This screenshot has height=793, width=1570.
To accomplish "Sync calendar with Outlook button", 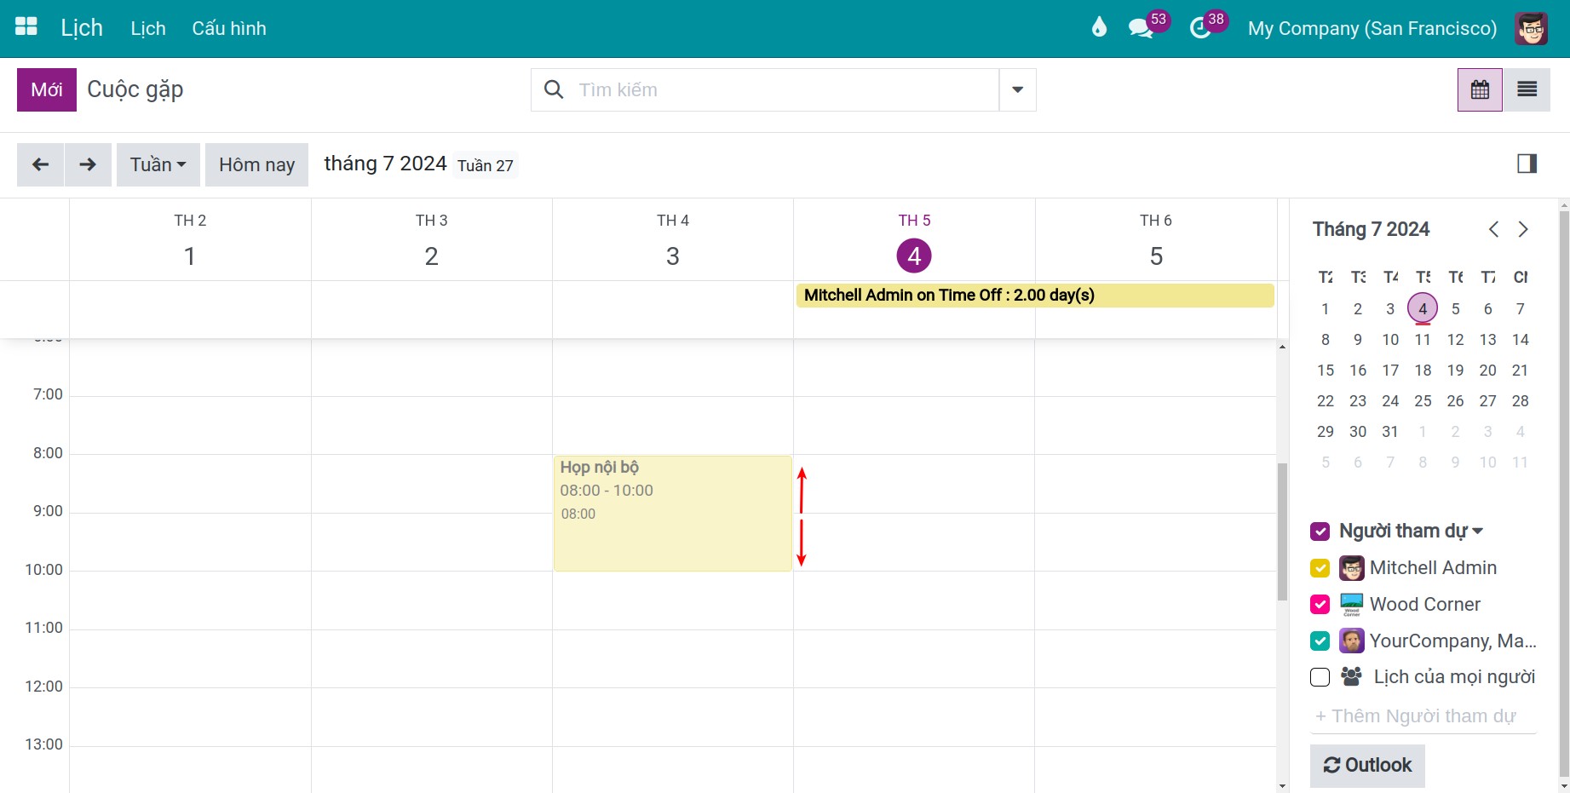I will tap(1367, 765).
